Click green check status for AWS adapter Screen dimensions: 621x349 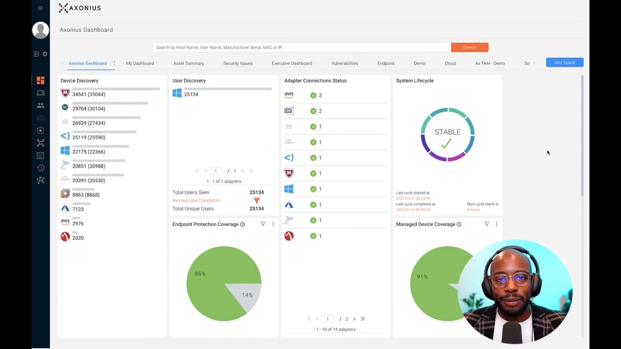313,95
